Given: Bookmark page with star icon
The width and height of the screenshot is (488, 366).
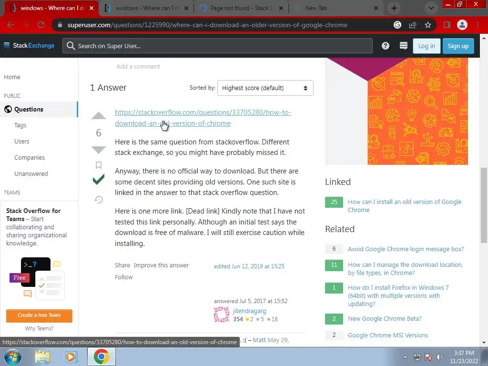Looking at the screenshot, I should tap(428, 25).
